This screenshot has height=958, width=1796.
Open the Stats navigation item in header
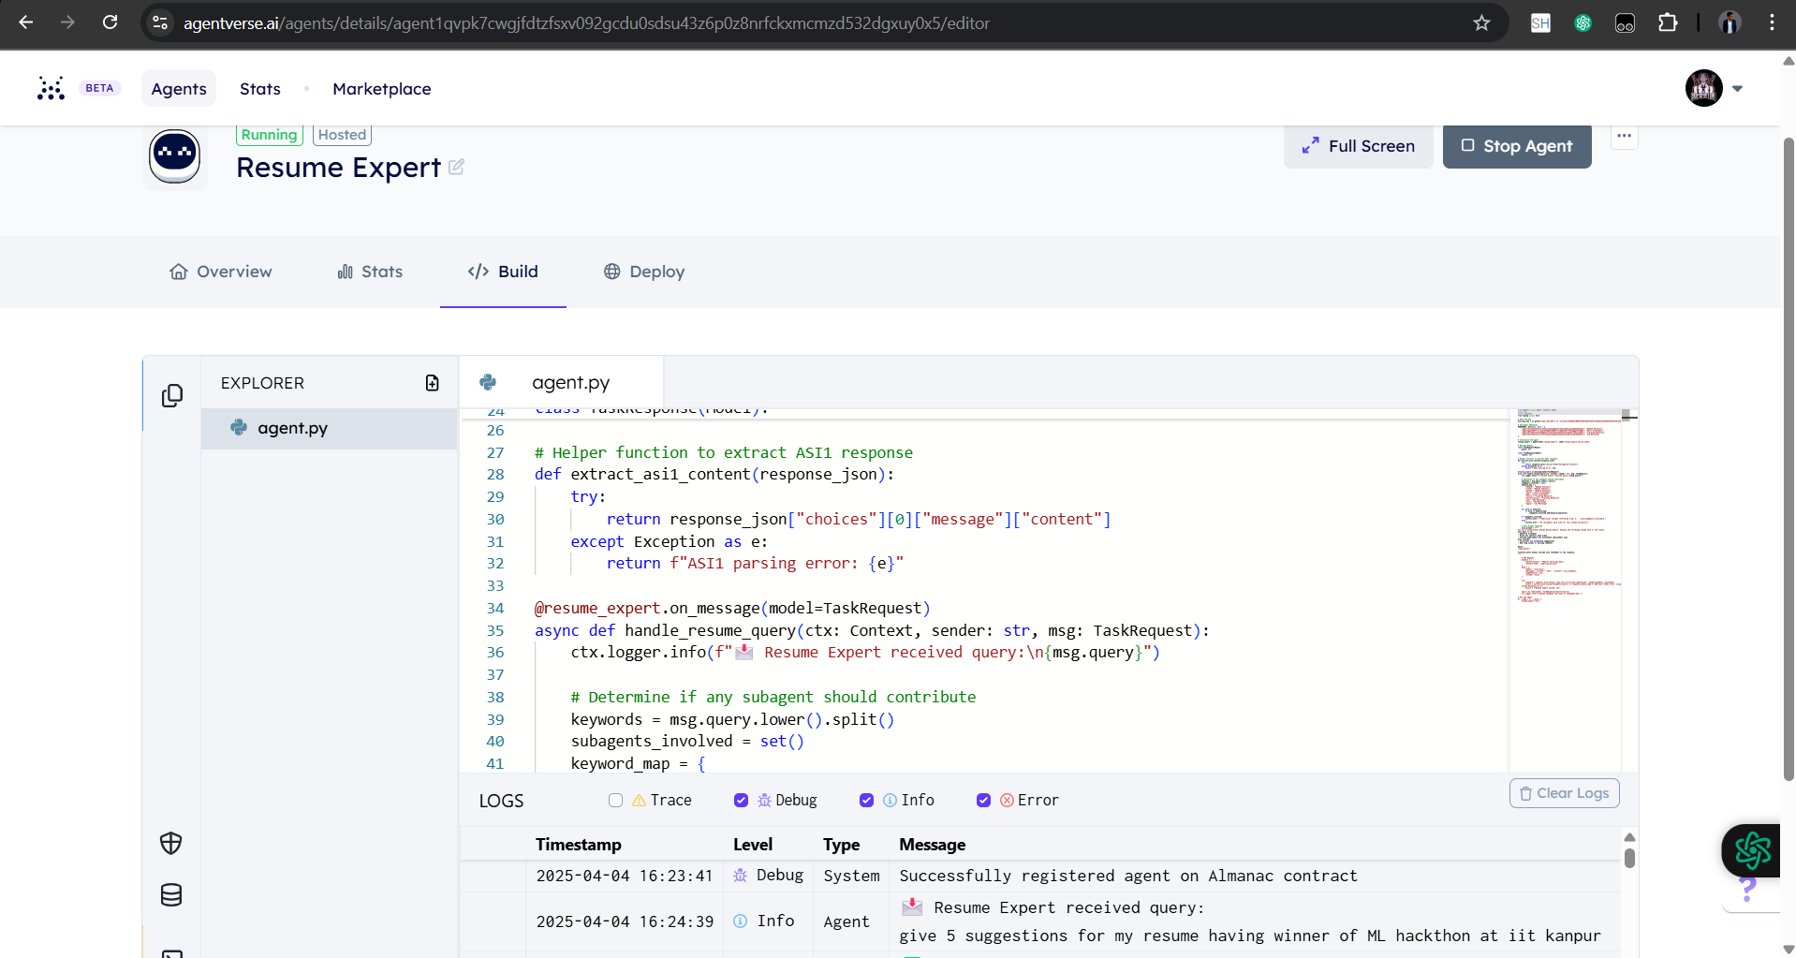[260, 89]
